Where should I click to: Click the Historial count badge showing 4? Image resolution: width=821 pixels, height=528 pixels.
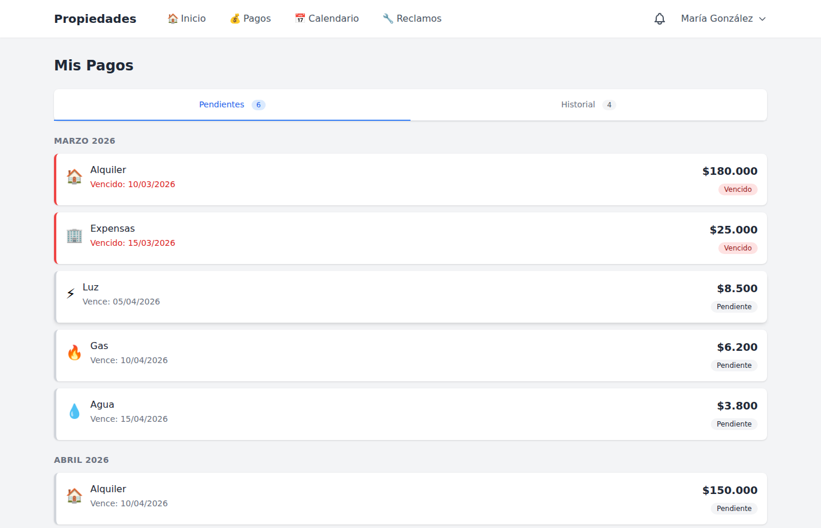pos(609,105)
